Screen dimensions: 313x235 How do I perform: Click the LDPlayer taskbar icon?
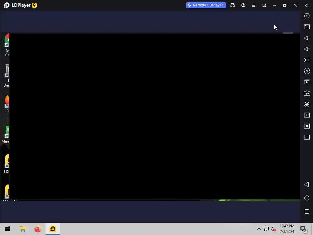click(53, 229)
